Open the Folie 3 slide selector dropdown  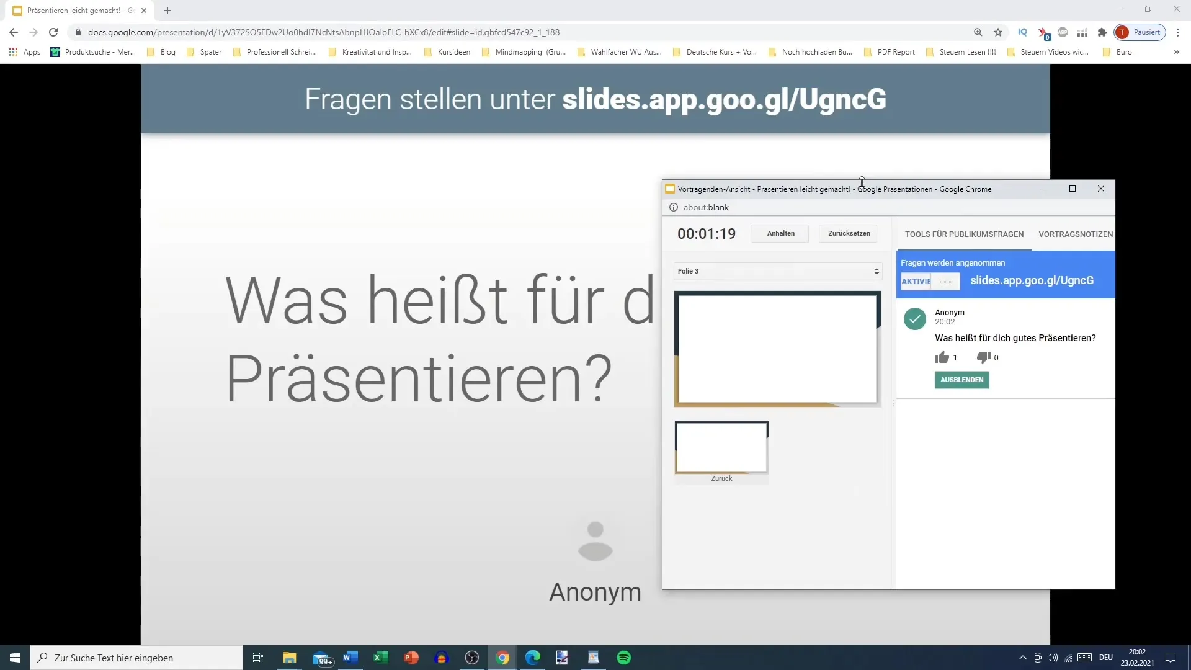(x=778, y=271)
